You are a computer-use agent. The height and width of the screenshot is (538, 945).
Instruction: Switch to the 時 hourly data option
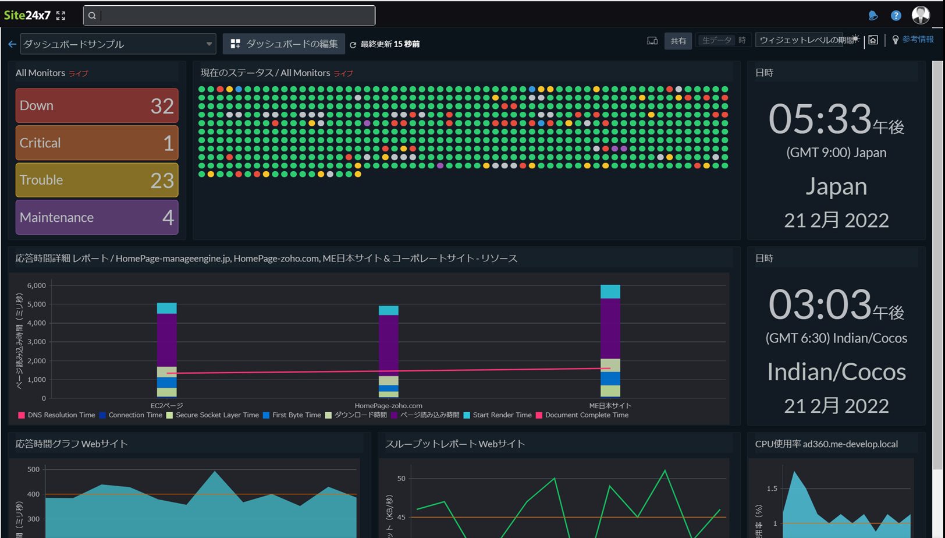click(742, 41)
